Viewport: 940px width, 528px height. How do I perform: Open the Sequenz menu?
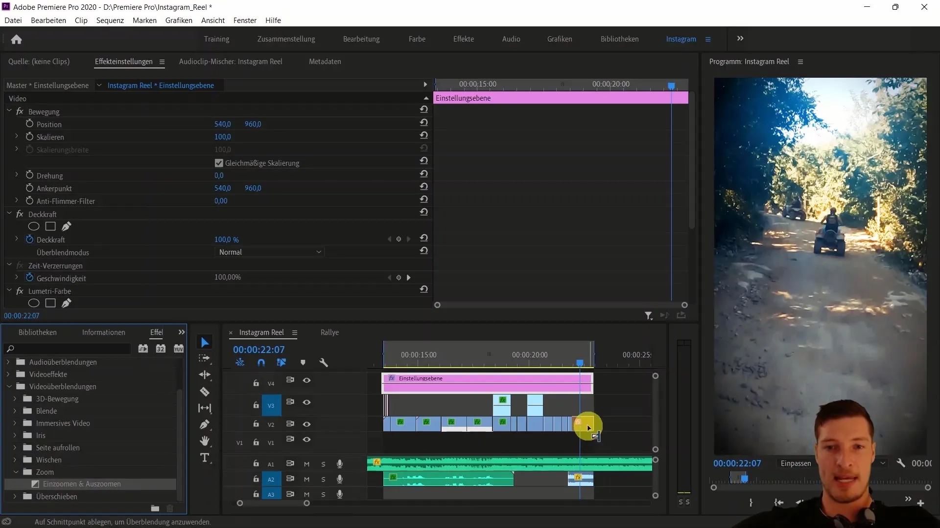(x=110, y=21)
